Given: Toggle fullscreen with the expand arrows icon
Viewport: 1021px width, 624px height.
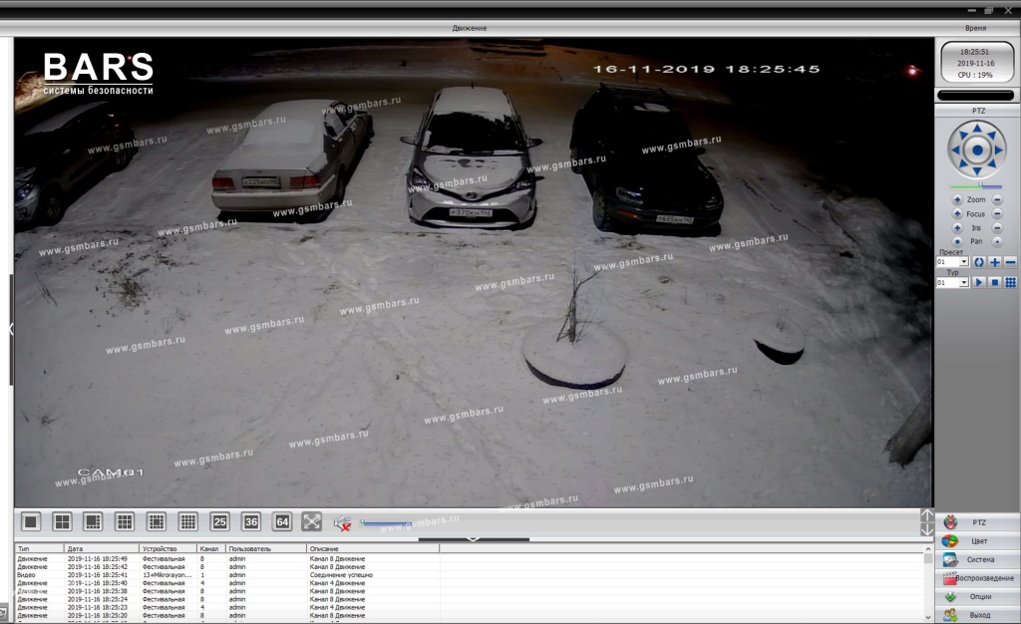Looking at the screenshot, I should tap(312, 521).
